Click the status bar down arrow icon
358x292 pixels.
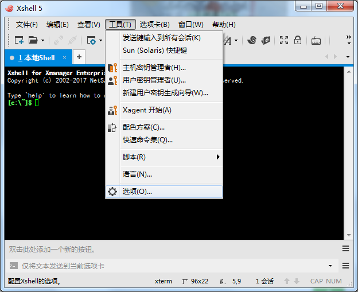point(297,281)
